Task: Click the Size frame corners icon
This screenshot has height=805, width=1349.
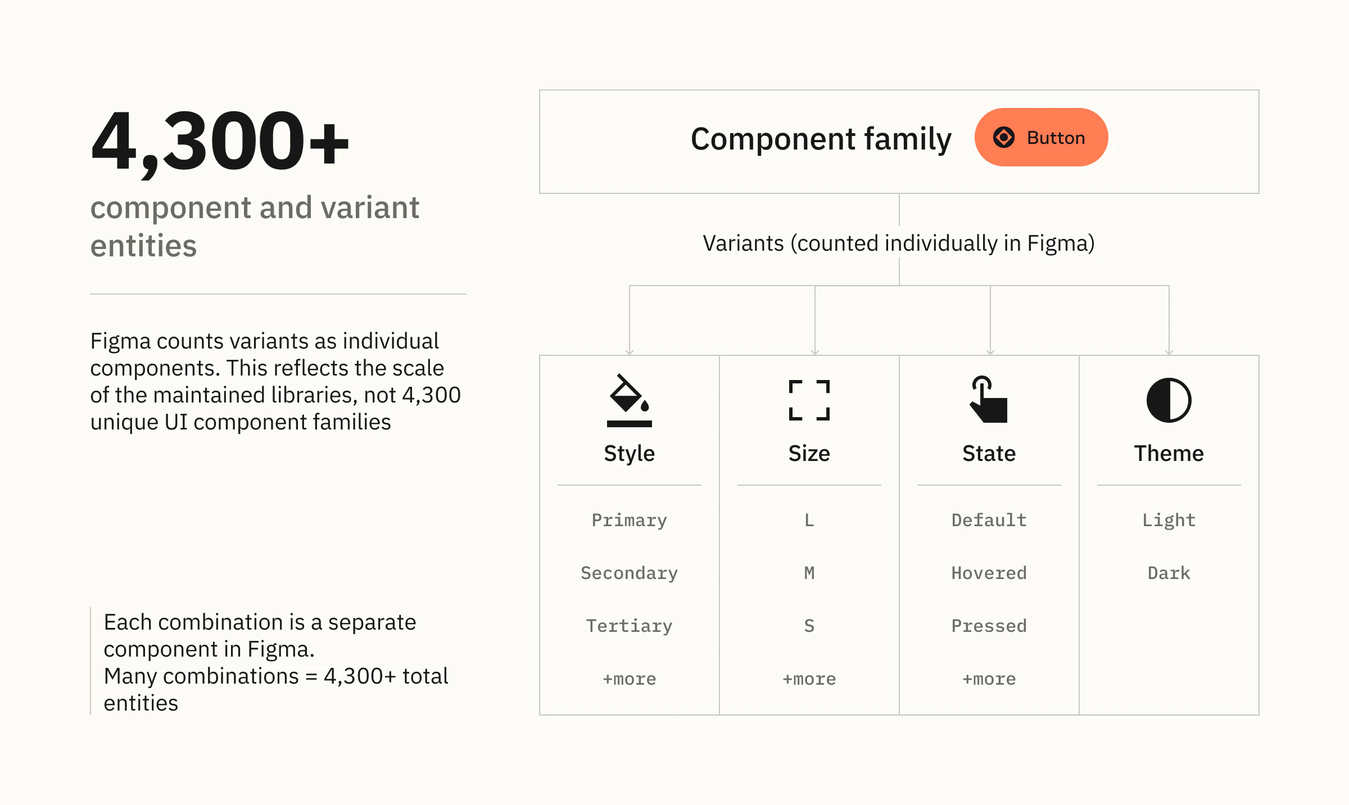Action: (x=809, y=400)
